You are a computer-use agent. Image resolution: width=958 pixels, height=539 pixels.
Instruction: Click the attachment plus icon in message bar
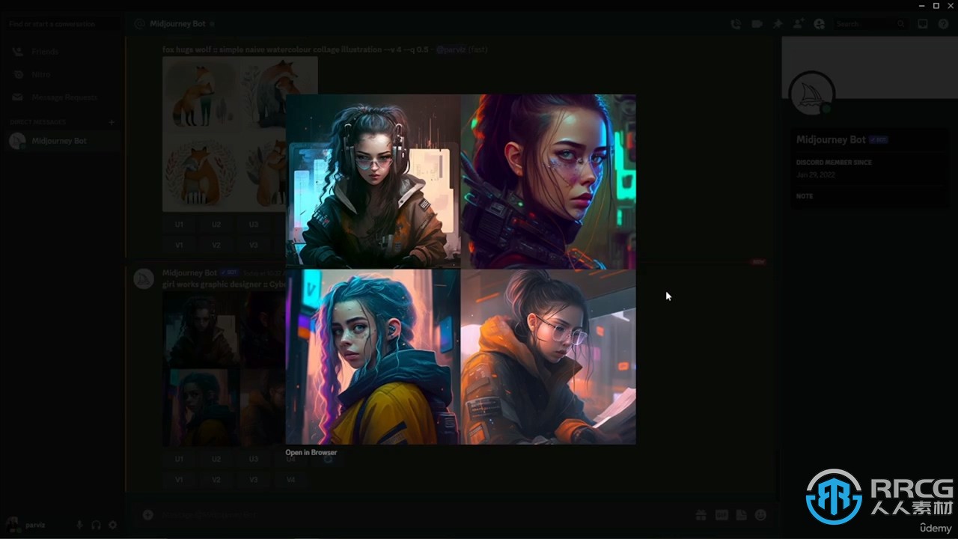pos(147,515)
